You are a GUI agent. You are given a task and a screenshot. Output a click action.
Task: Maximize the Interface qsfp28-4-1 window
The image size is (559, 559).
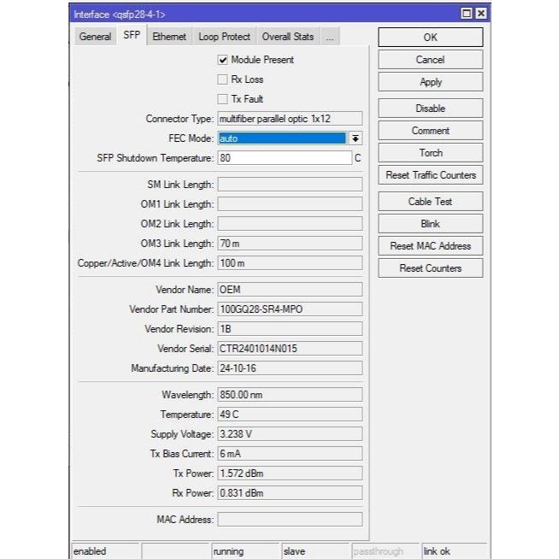pos(467,14)
